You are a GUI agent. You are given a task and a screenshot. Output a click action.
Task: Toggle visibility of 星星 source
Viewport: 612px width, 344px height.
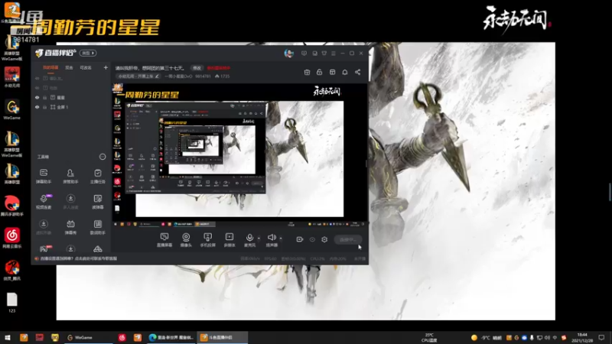click(x=37, y=98)
